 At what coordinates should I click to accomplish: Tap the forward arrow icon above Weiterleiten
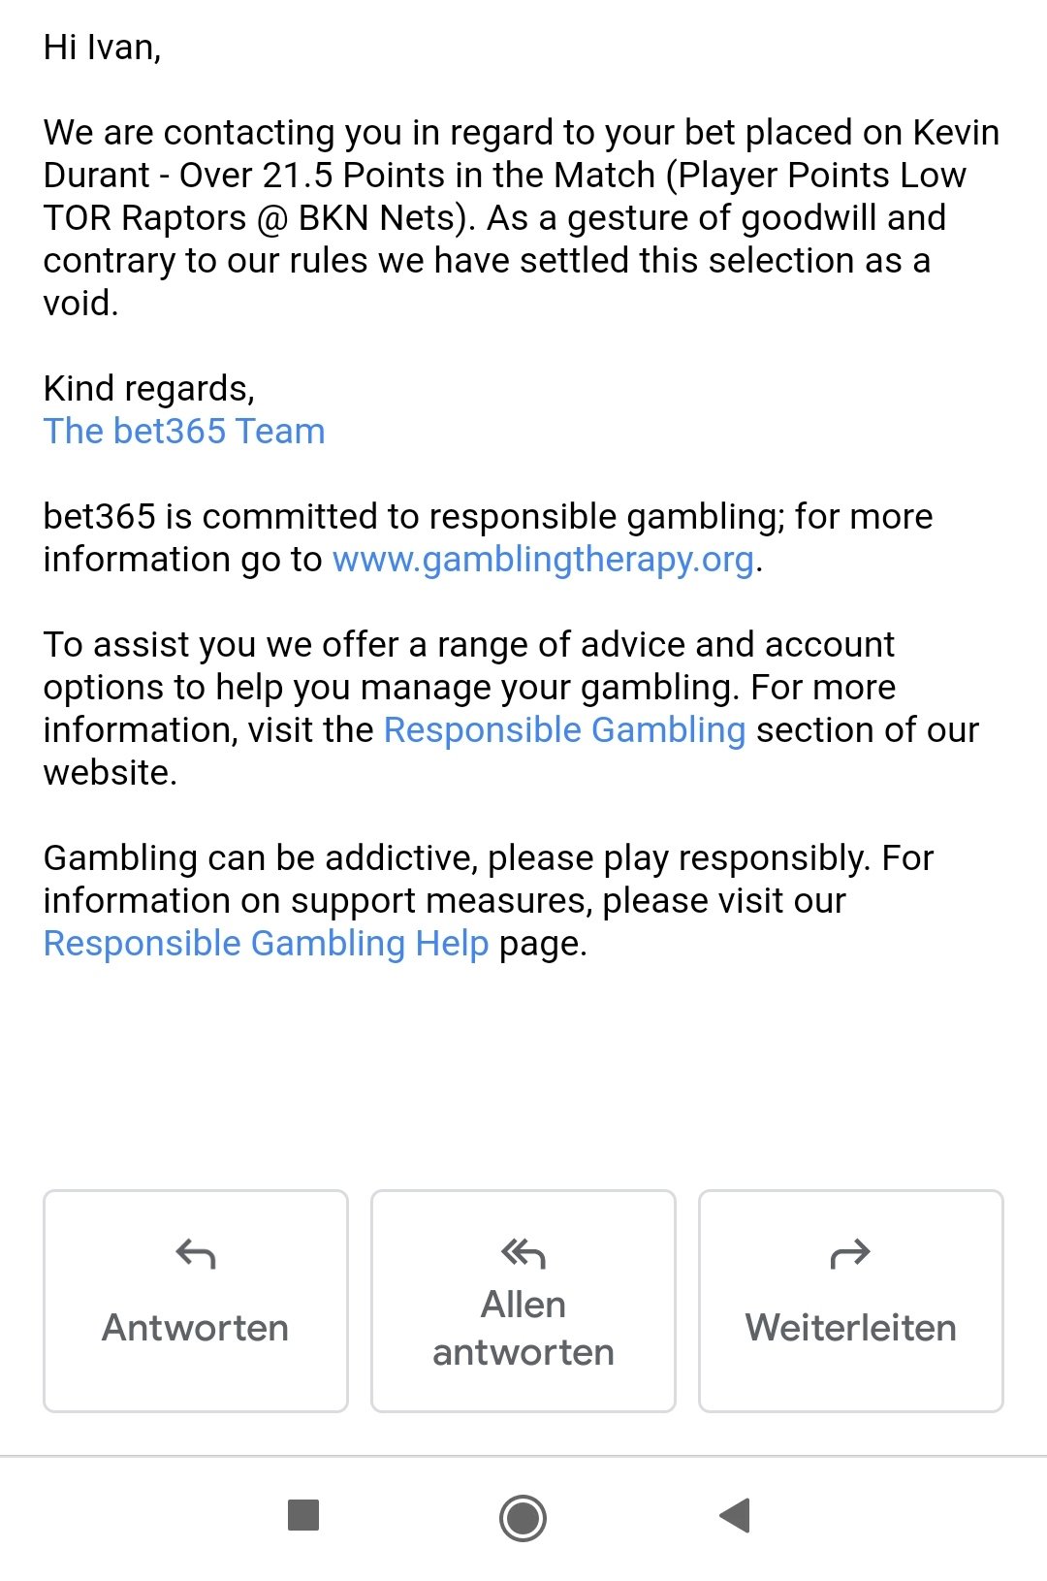tap(850, 1254)
